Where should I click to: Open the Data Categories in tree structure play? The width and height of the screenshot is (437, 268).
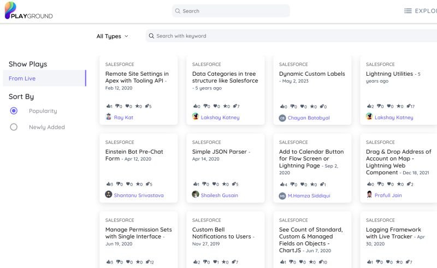point(225,77)
